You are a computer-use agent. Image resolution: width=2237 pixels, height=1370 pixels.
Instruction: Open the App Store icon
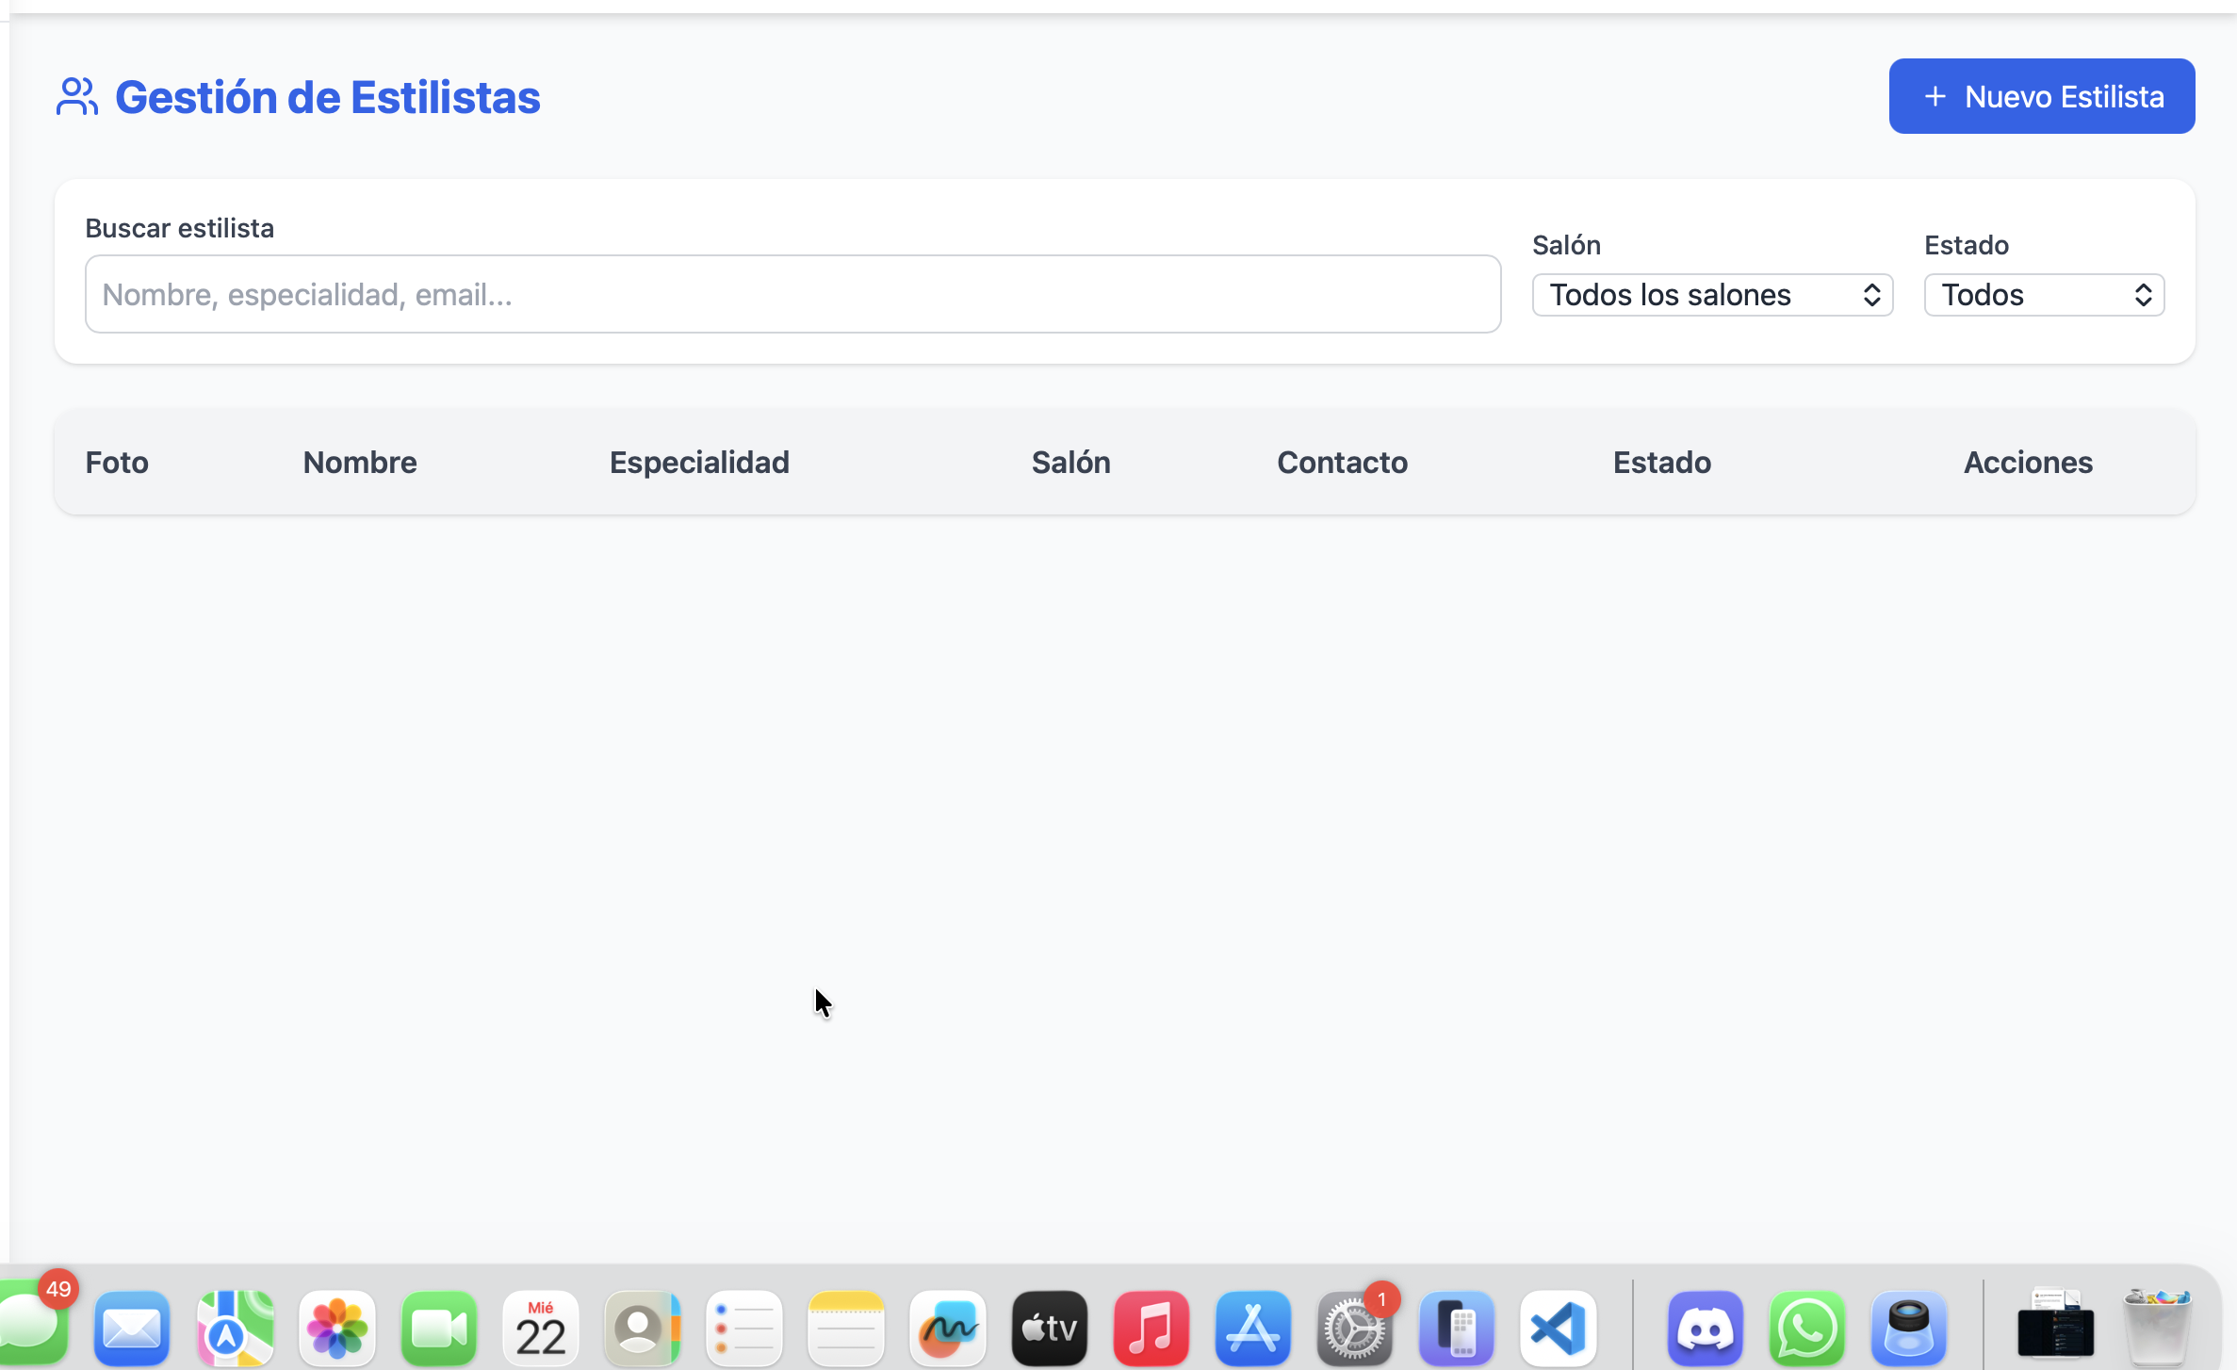(x=1252, y=1329)
